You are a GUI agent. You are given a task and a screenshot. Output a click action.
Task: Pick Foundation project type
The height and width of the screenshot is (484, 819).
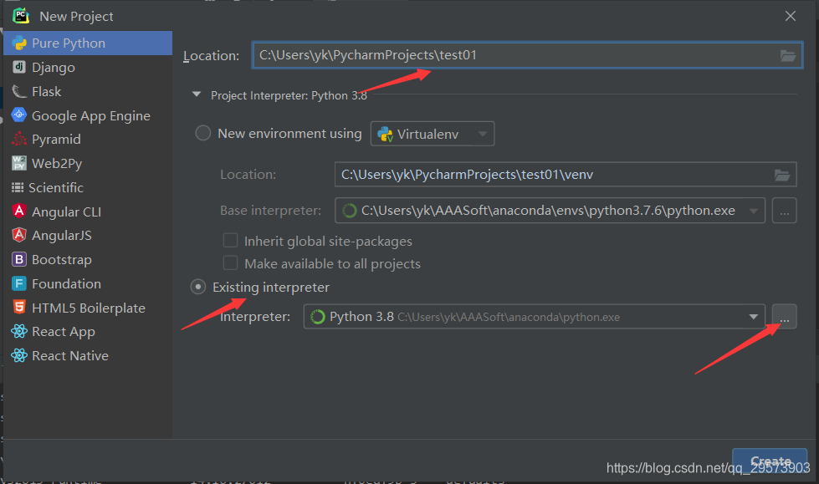tap(88, 283)
